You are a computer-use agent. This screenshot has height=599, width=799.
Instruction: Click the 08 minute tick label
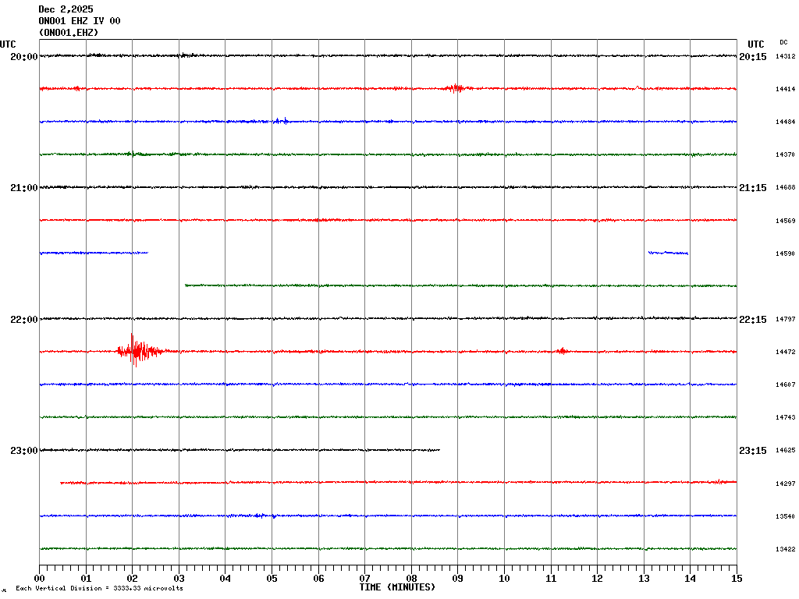point(411,579)
